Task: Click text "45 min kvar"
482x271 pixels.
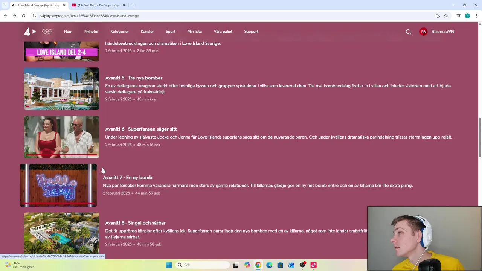Action: pyautogui.click(x=147, y=99)
